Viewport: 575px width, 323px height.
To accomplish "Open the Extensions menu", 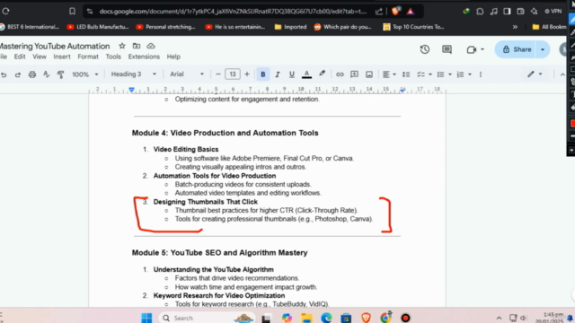I will pyautogui.click(x=144, y=57).
